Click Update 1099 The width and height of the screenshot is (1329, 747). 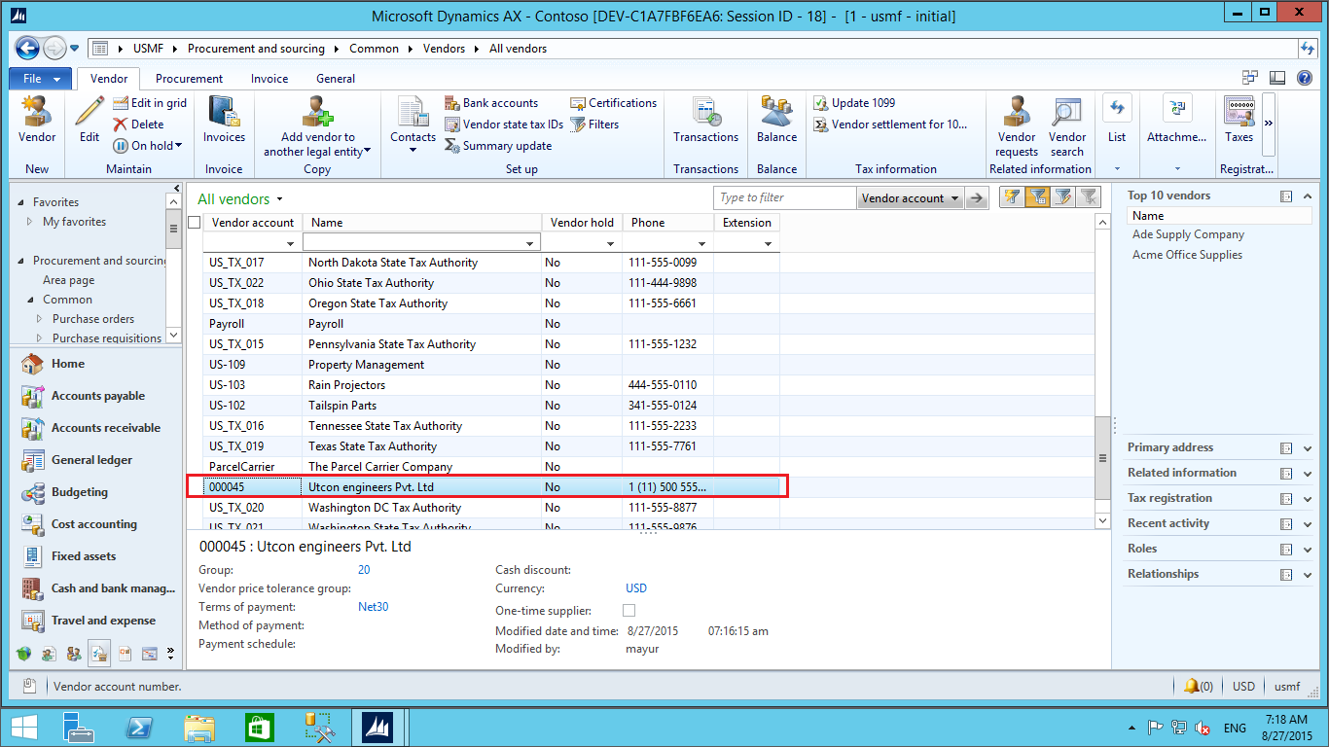[x=854, y=103]
